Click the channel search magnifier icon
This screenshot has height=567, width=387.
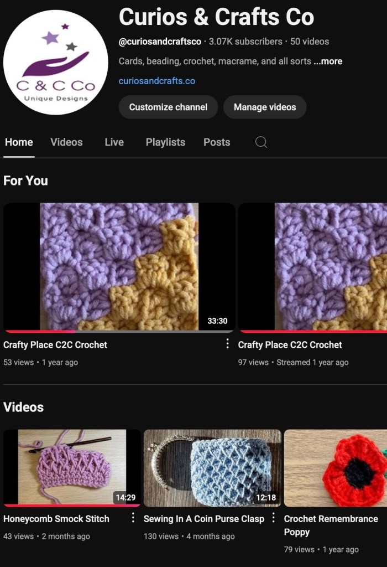[262, 142]
